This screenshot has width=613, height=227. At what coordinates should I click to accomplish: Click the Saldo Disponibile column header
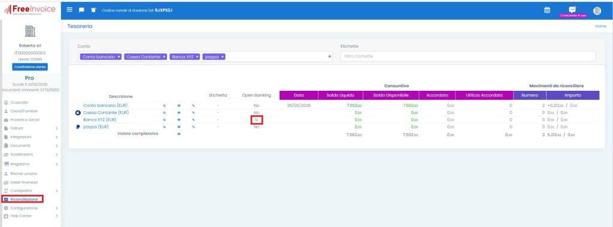pyautogui.click(x=391, y=95)
